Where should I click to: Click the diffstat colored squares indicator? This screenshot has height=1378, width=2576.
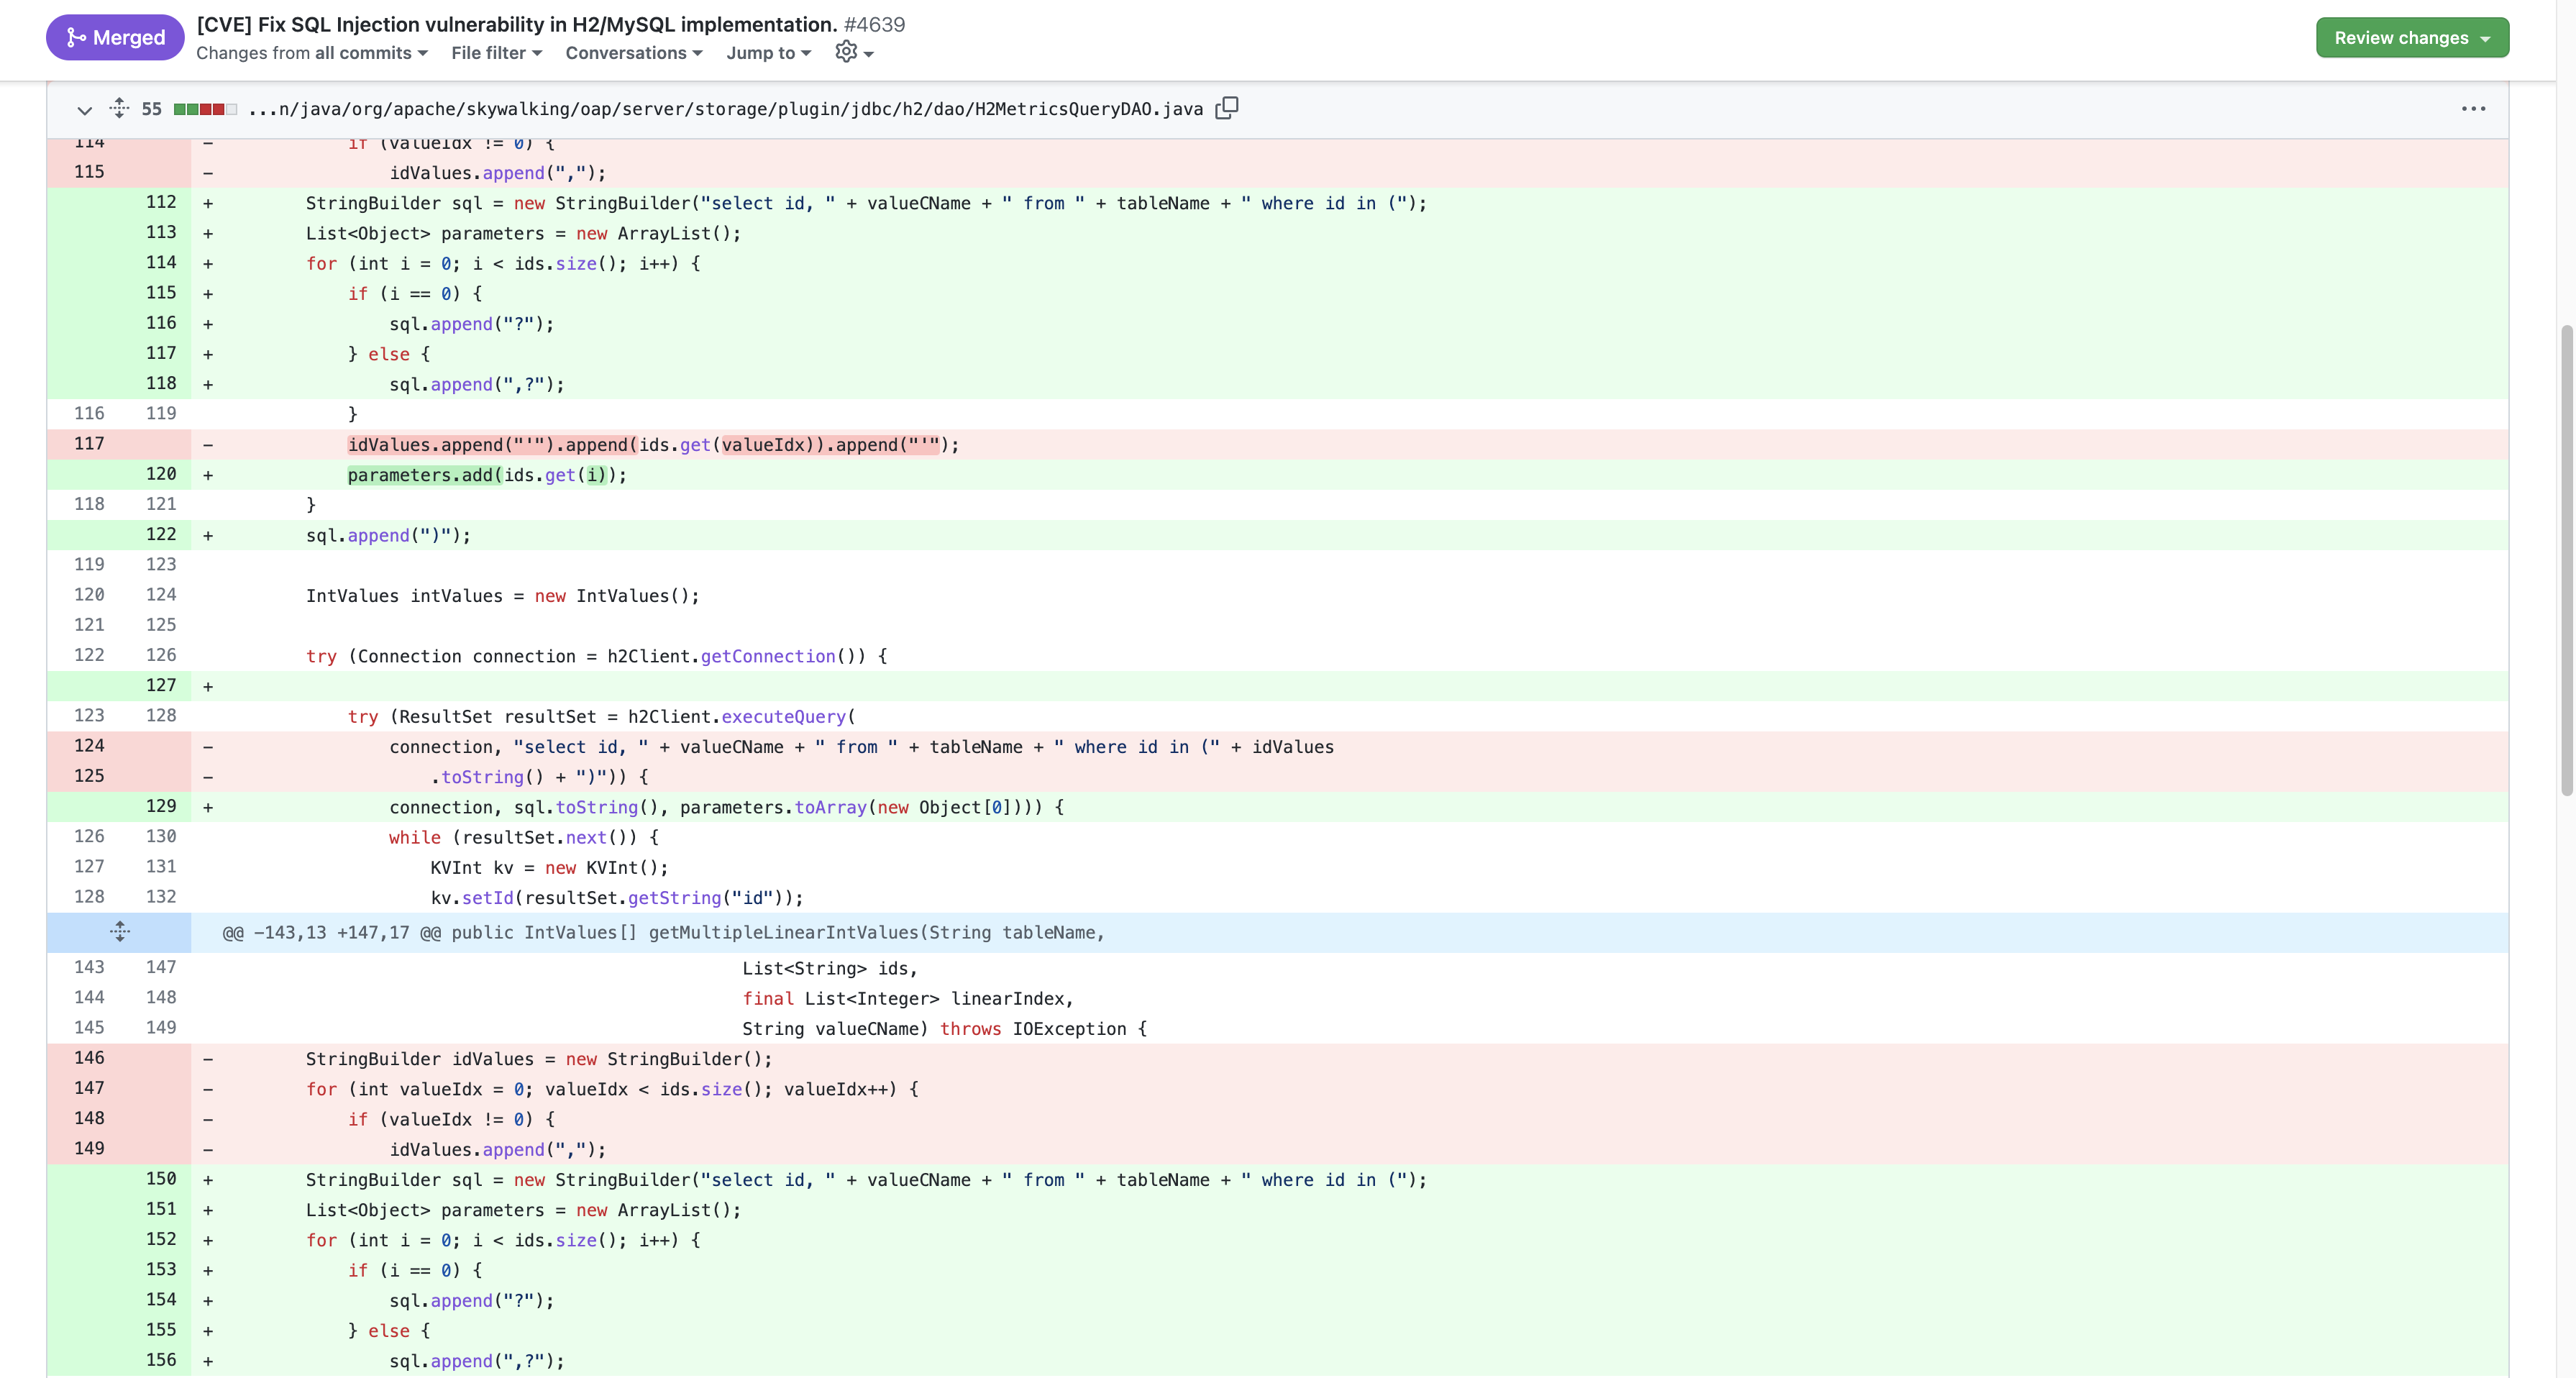pos(205,109)
